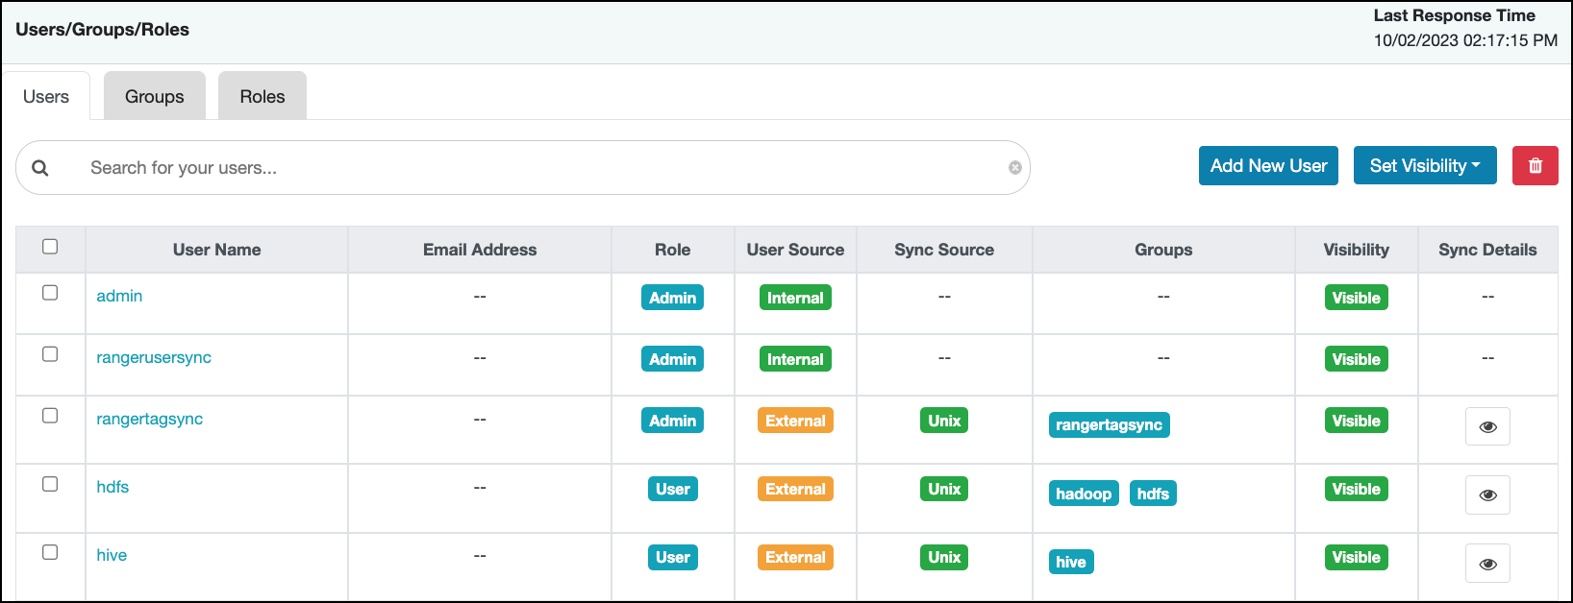Check the select-all users checkbox
The width and height of the screenshot is (1573, 603).
[x=50, y=247]
